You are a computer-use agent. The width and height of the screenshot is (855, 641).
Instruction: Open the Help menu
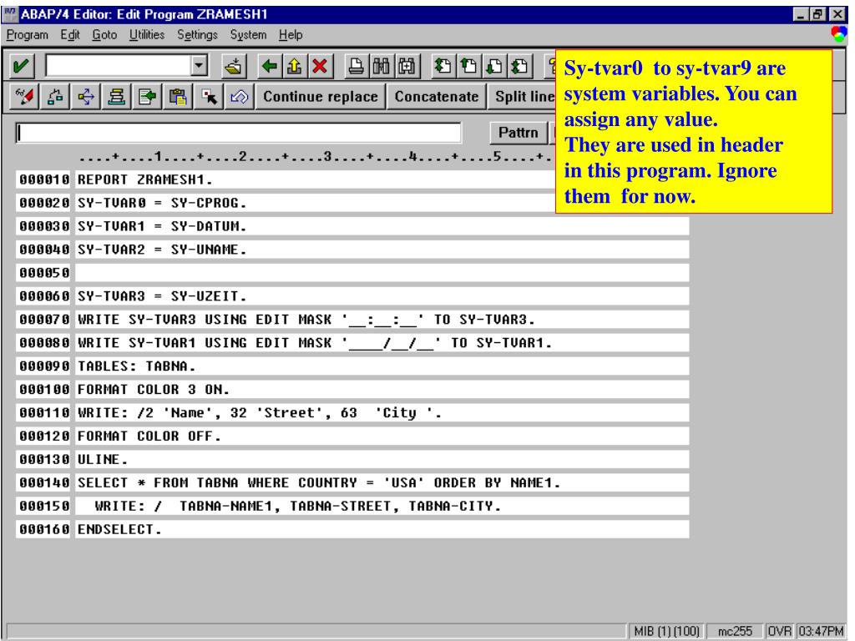[x=291, y=35]
